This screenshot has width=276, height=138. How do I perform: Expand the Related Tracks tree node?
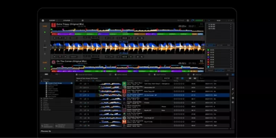41,98
